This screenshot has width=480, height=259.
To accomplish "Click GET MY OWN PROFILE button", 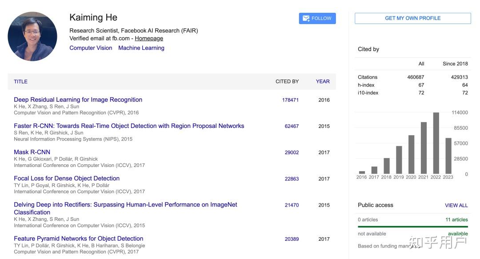I will [412, 18].
